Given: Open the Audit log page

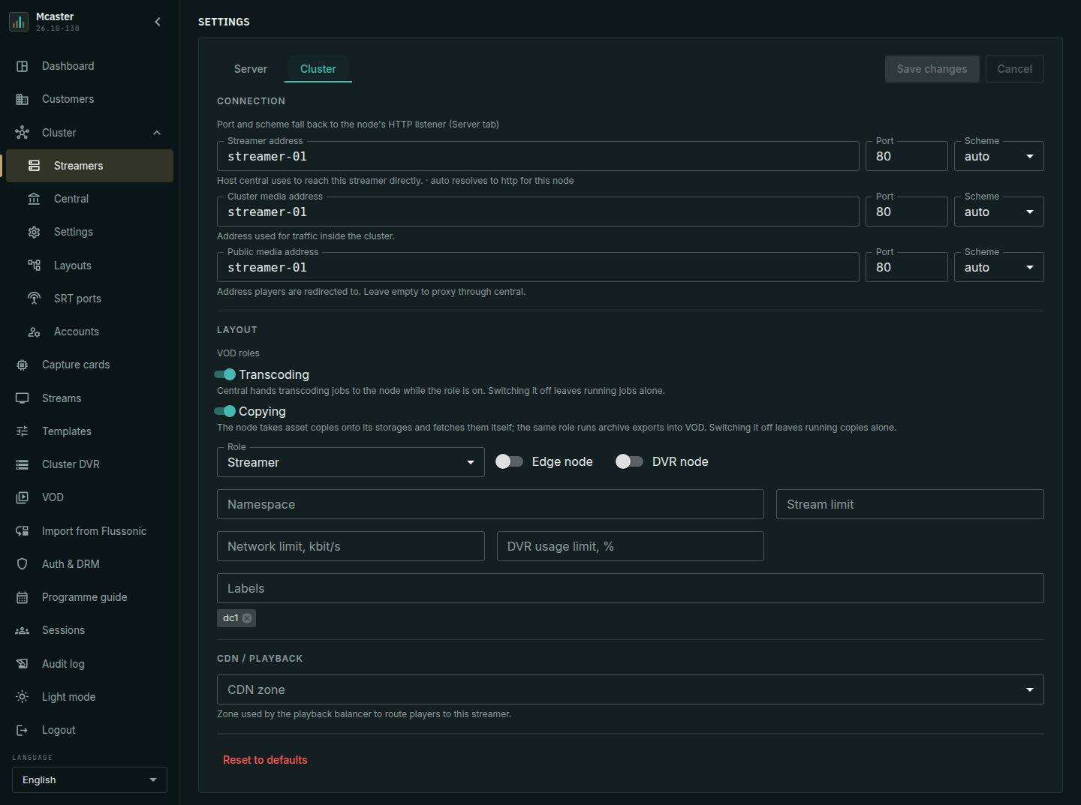Looking at the screenshot, I should point(89,664).
